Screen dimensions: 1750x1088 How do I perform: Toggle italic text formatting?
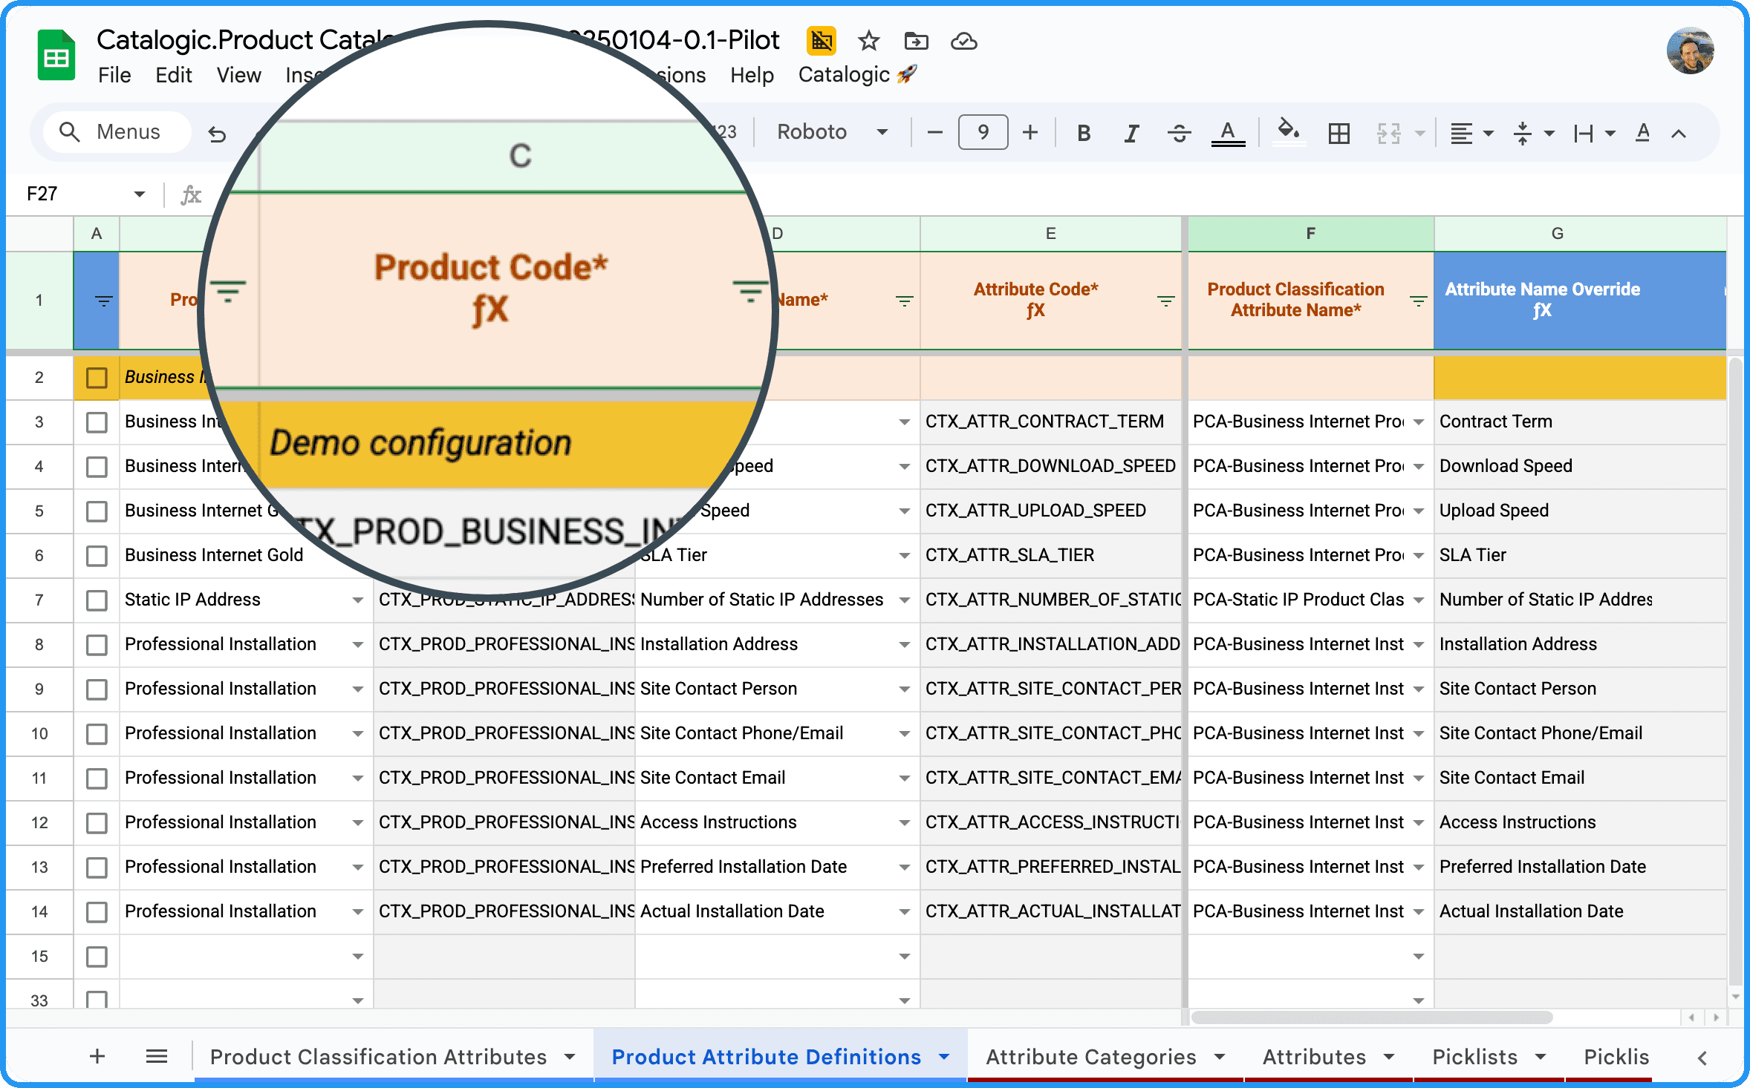1131,133
